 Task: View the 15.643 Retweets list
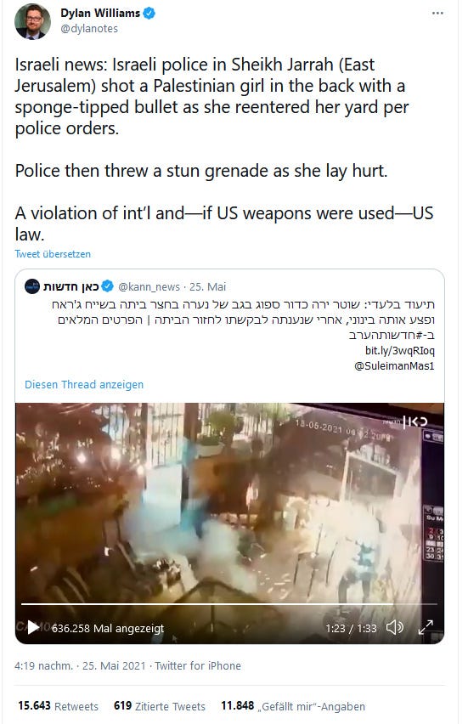58,706
